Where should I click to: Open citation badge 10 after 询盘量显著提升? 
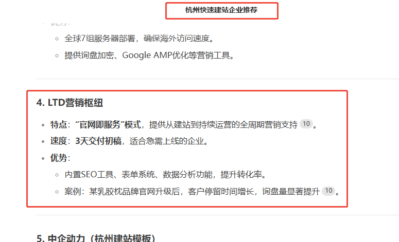click(x=328, y=191)
